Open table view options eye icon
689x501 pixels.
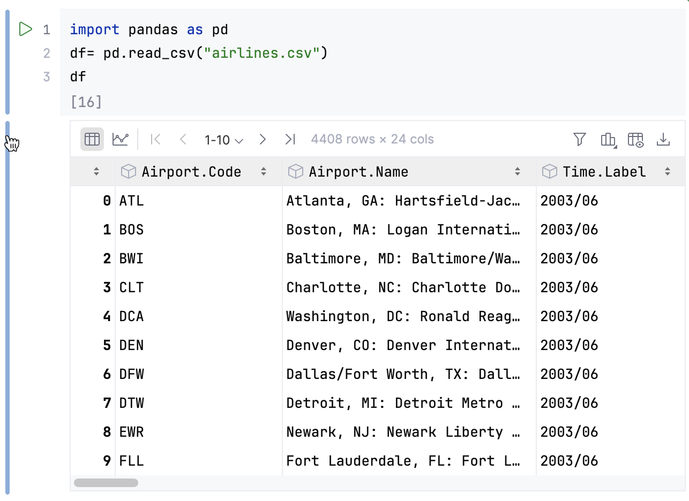(635, 140)
